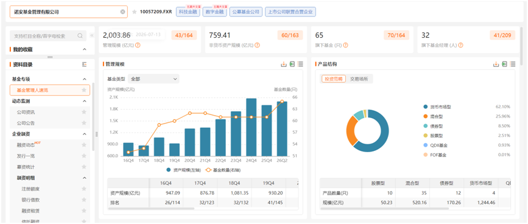
Task: Click the help icon next to 非货币资产规模 (亿元)
Action: click(257, 45)
